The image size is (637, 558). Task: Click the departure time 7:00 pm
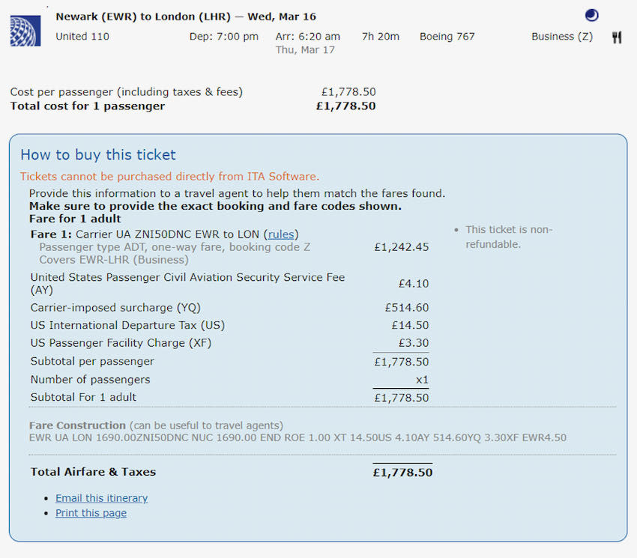tap(224, 37)
